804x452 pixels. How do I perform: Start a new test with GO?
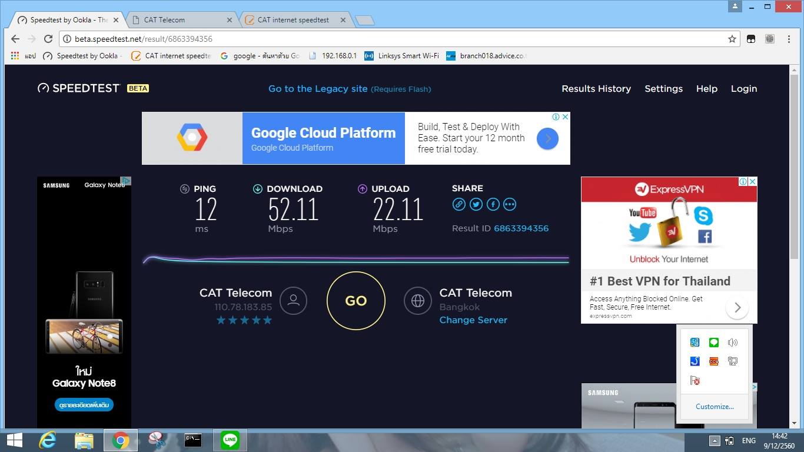coord(356,301)
